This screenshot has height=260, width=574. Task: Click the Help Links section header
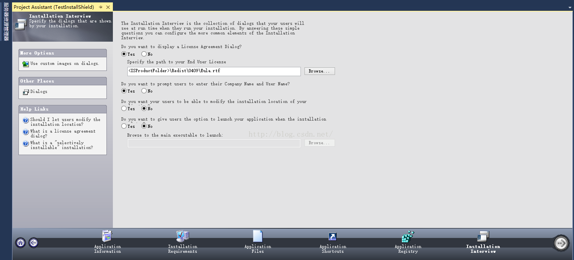pyautogui.click(x=63, y=109)
